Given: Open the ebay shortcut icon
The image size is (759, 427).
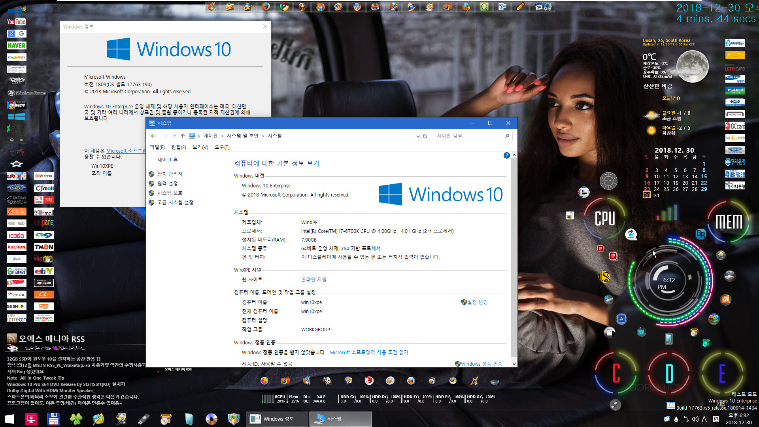Looking at the screenshot, I should pos(43,271).
